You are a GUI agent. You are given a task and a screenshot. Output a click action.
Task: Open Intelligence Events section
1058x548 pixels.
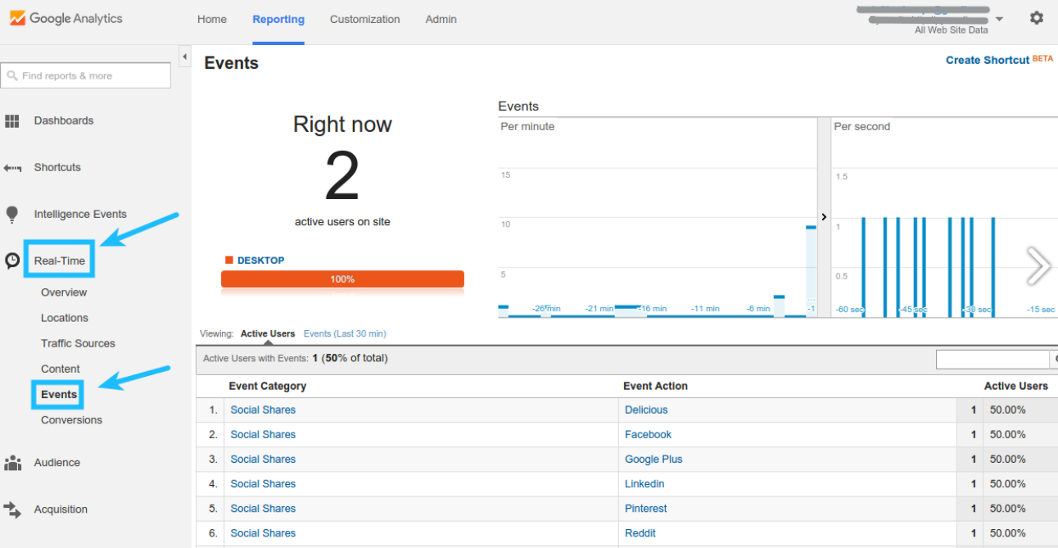(x=80, y=214)
